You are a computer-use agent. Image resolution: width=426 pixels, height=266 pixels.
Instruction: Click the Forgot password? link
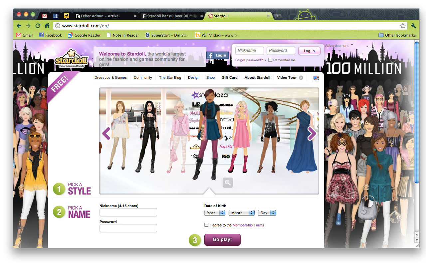tap(249, 60)
